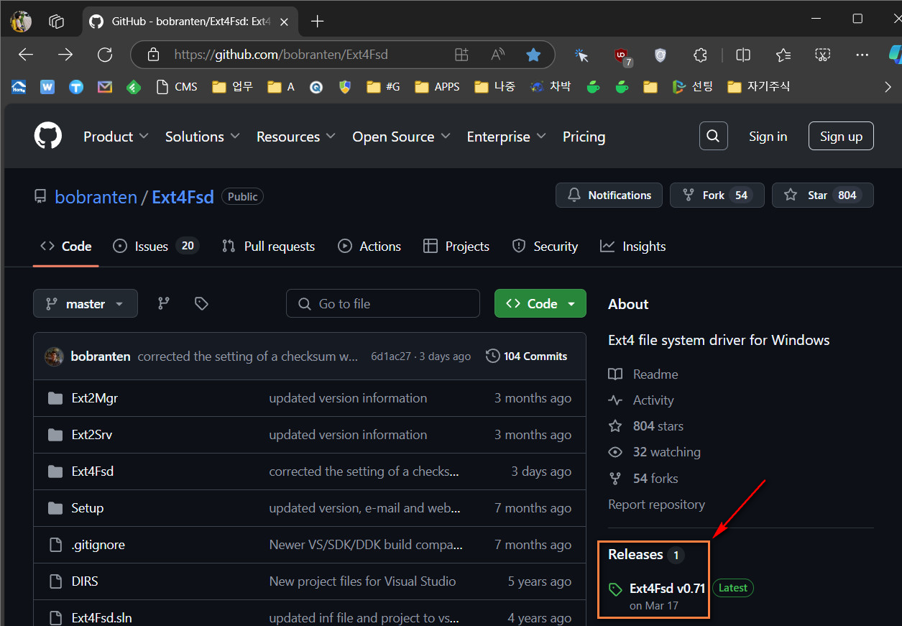Open the Projects tab
Image resolution: width=902 pixels, height=626 pixels.
click(456, 247)
